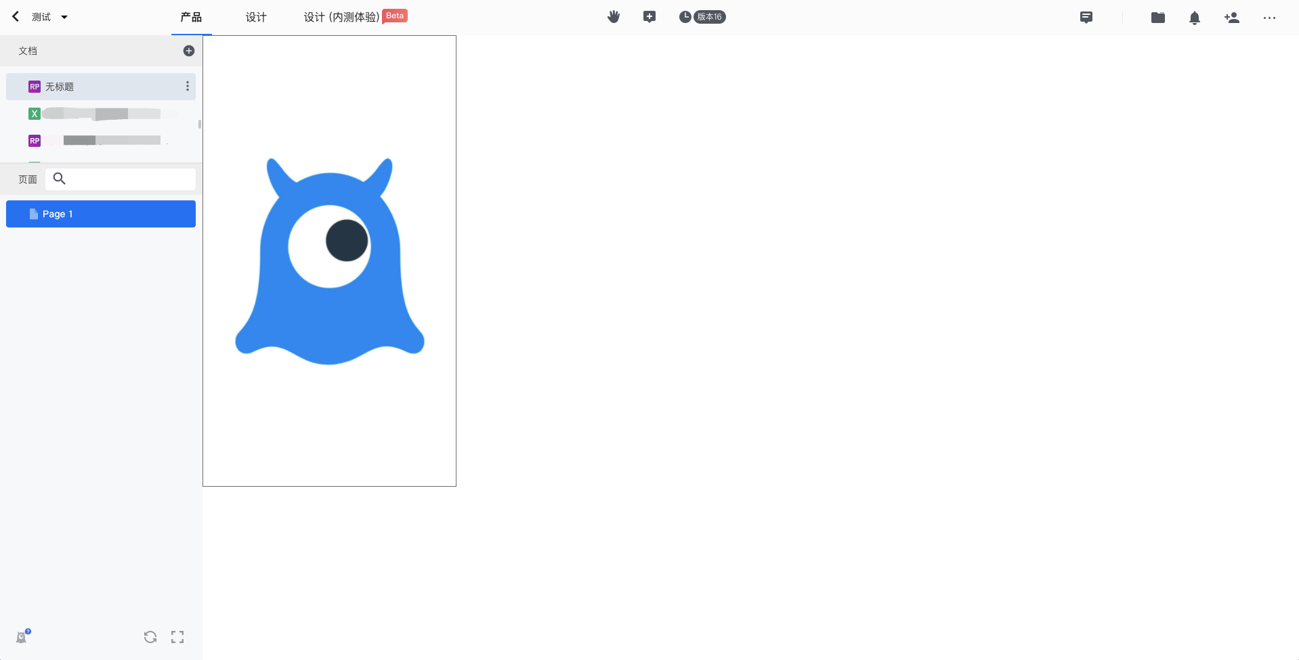Viewport: 1299px width, 660px height.
Task: Click the invite member icon
Action: [x=1232, y=18]
